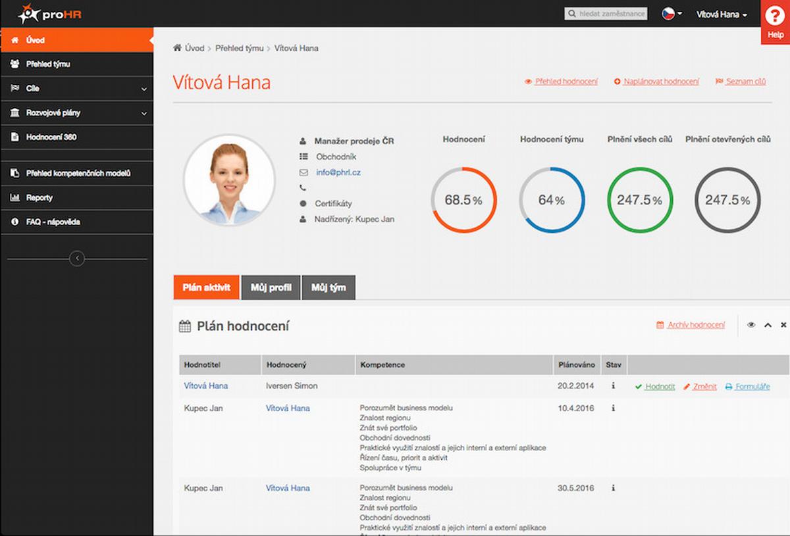790x536 pixels.
Task: Click the proHR logo
Action: pyautogui.click(x=49, y=13)
